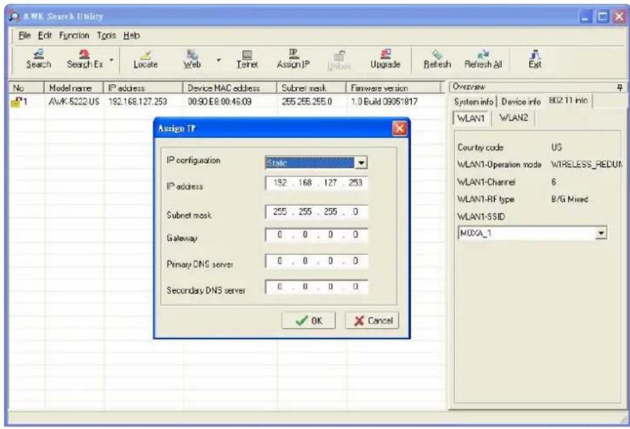Sort by Subnet mask column header
This screenshot has height=429, width=630.
tap(311, 87)
